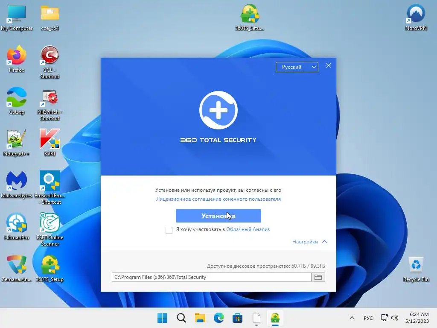The width and height of the screenshot is (437, 328).
Task: Launch Catsxp browser shortcut
Action: [x=17, y=101]
